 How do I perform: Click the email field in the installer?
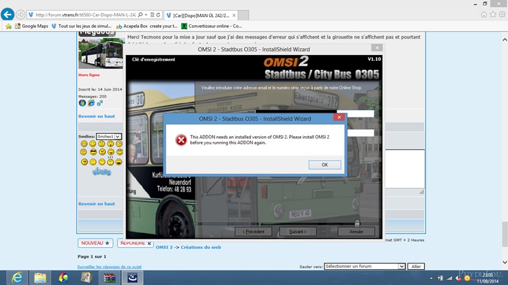click(356, 113)
